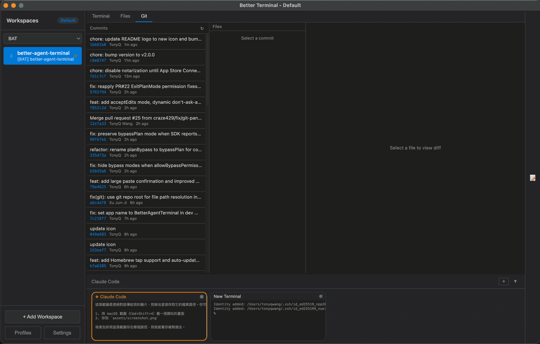Click the icon in the New Terminal panel header
540x344 pixels.
click(x=320, y=296)
